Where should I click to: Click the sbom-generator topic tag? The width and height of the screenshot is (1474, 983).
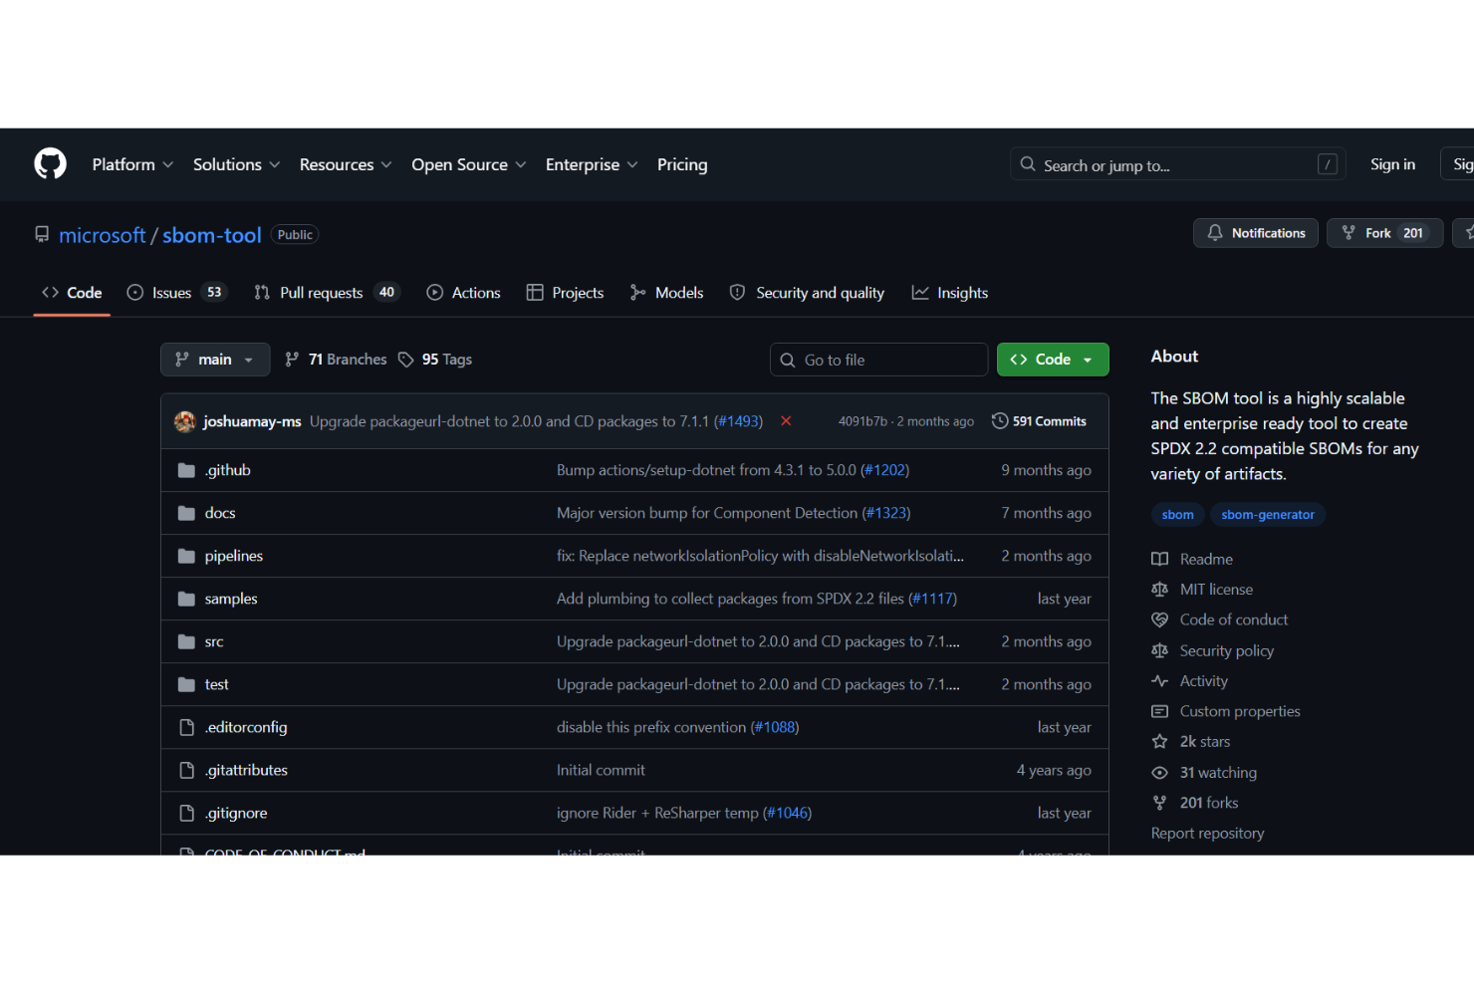click(x=1268, y=515)
